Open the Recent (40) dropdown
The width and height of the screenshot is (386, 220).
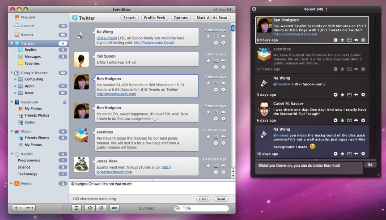point(316,9)
